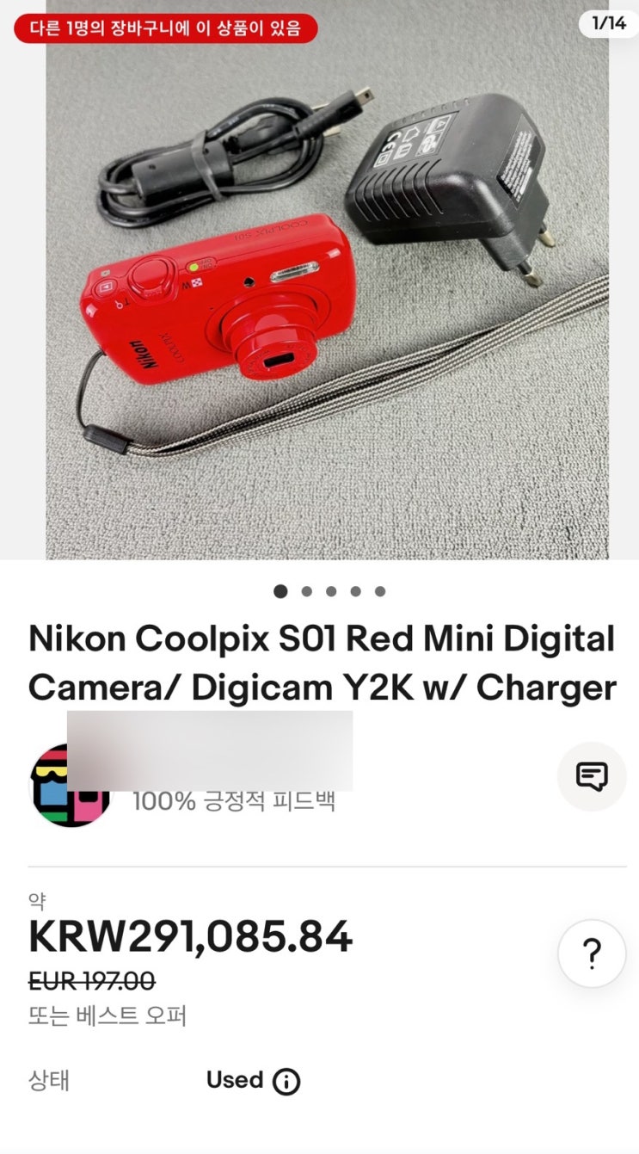Tap the blurred seller name
639x1154 pixels.
tap(210, 750)
